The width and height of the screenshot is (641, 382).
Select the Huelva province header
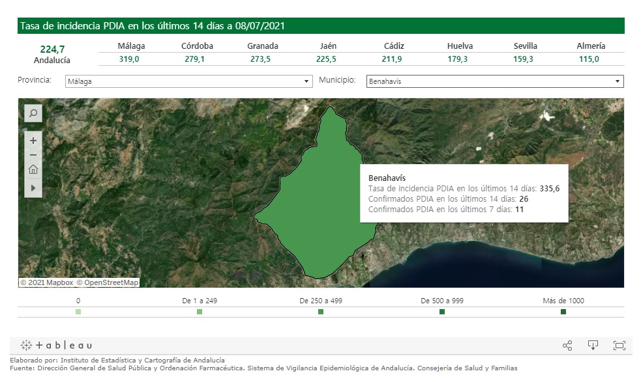(x=460, y=46)
